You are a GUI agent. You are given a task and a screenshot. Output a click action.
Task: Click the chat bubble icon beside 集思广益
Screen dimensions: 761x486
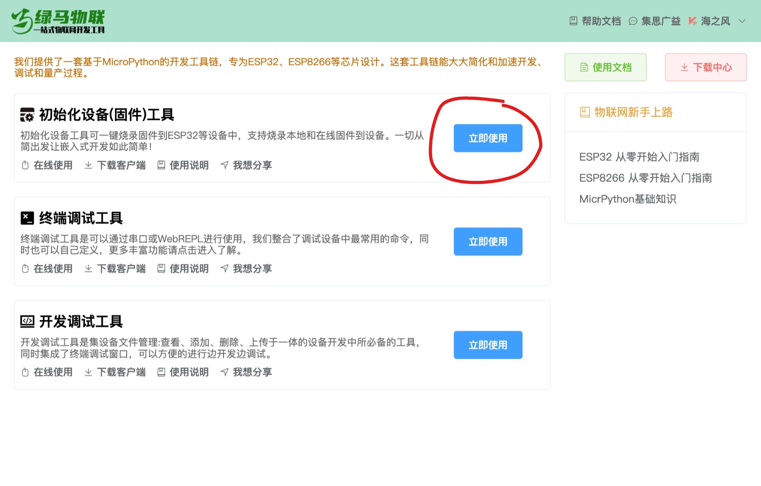click(x=632, y=21)
